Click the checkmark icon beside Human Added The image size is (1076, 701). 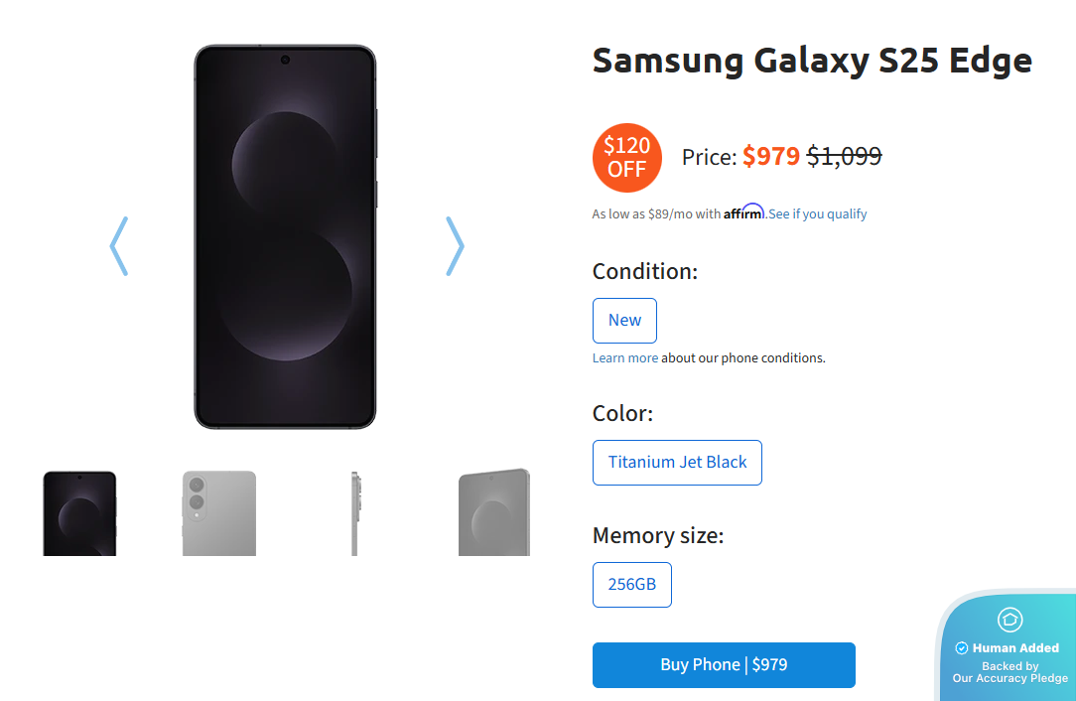pos(961,648)
